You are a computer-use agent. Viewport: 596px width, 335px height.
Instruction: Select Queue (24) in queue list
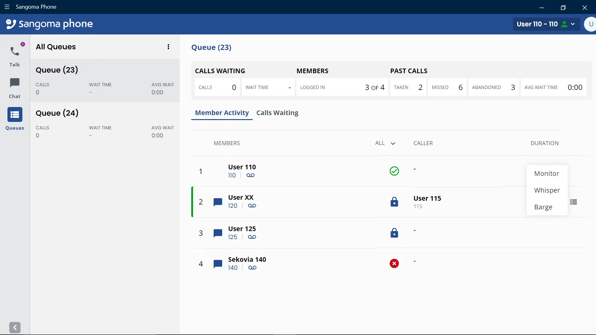coord(105,124)
